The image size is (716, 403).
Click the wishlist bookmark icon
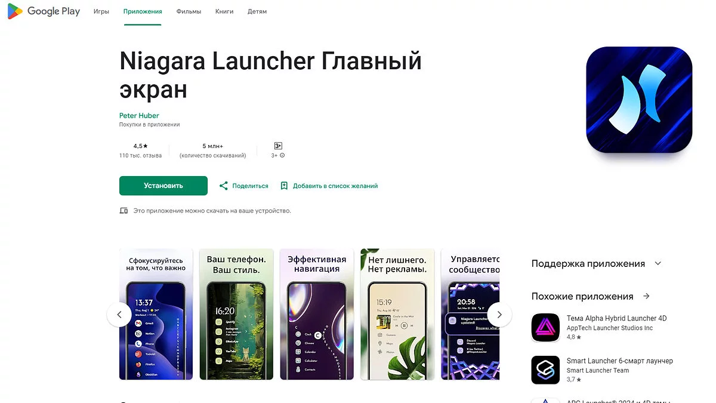coord(284,186)
